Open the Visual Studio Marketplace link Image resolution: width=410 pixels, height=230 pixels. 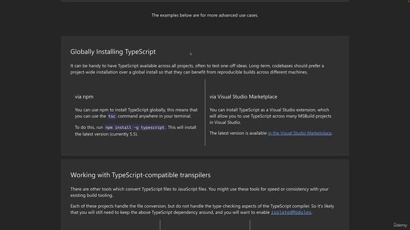(299, 133)
